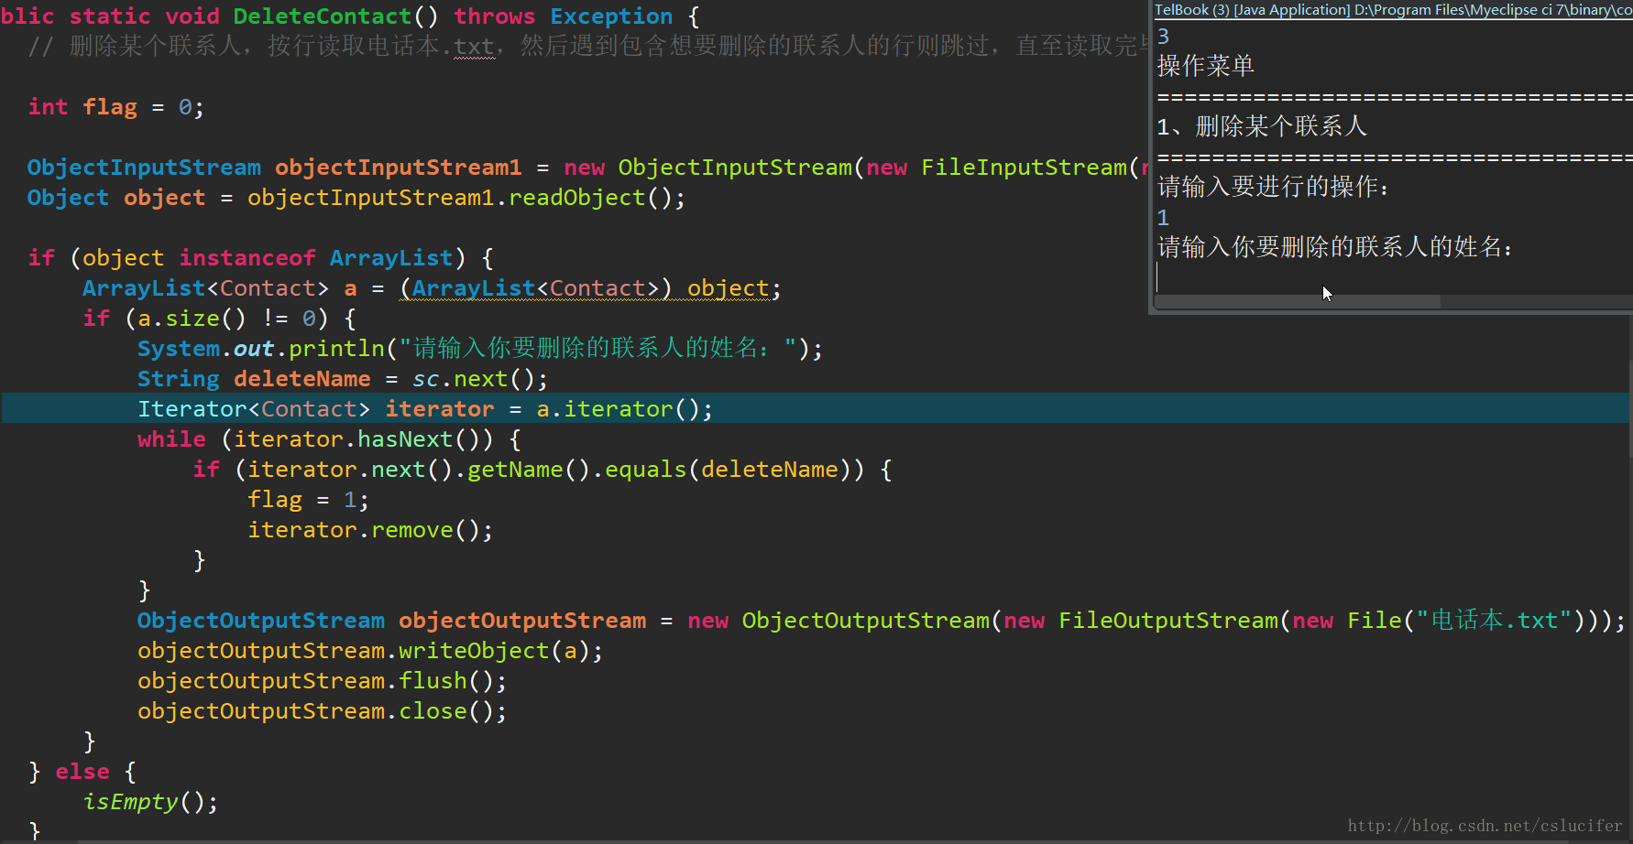Viewport: 1633px width, 844px height.
Task: Click 'objectOutputStream.close();'
Action: point(322,711)
